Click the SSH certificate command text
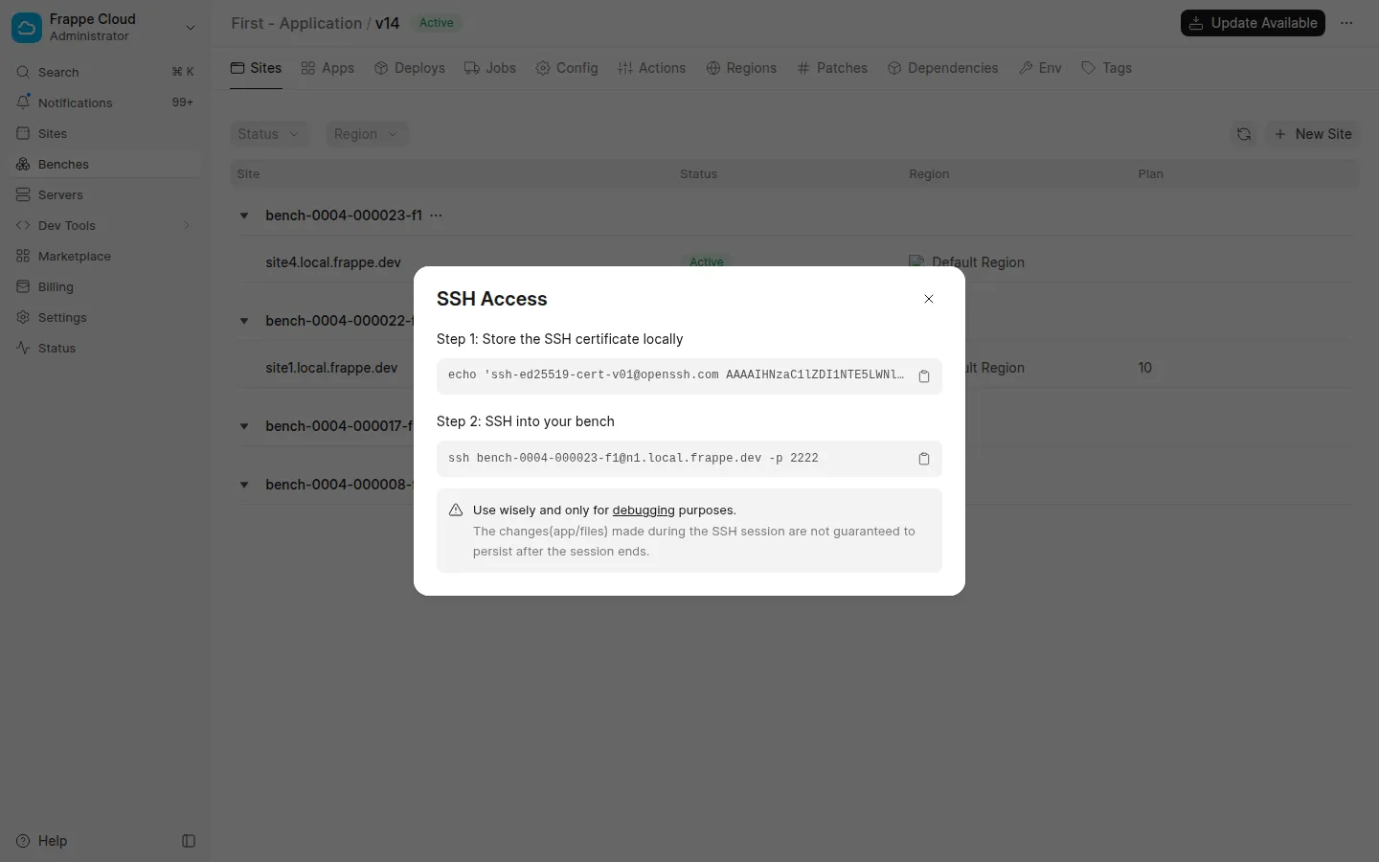This screenshot has width=1379, height=862. tap(676, 375)
